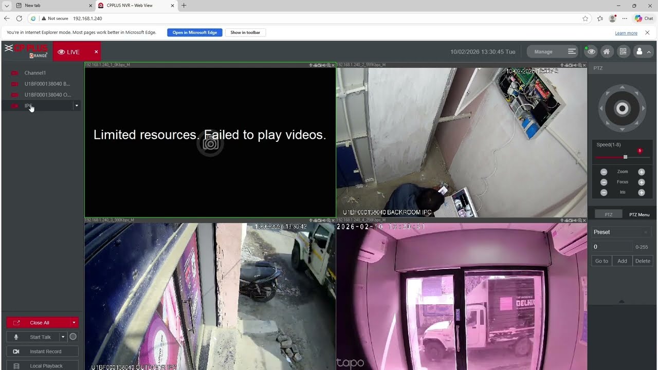Adjust the PTZ Speed slider handle
The height and width of the screenshot is (370, 658).
coord(625,157)
